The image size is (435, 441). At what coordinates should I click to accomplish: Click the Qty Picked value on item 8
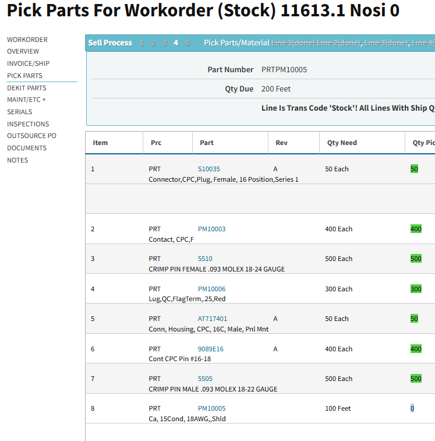pos(412,408)
